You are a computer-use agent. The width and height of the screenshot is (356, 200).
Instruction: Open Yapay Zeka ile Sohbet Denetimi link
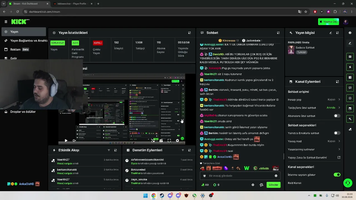tap(314, 157)
